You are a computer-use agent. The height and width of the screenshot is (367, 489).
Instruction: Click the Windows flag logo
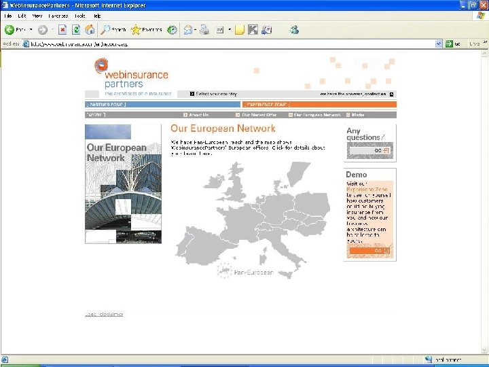[481, 16]
